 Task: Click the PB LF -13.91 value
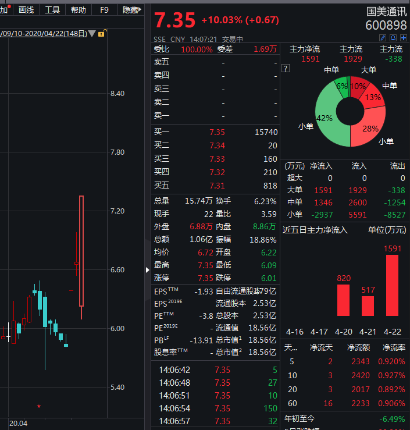coord(201,340)
